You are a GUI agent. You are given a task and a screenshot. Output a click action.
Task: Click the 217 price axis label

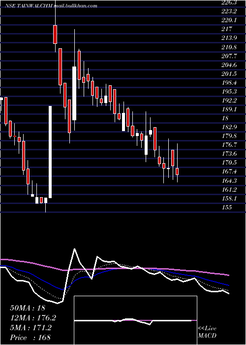coord(227,29)
